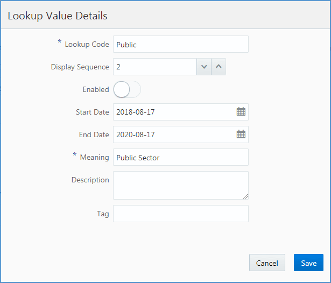
Task: Click the empty Tag input field
Action: click(x=180, y=214)
